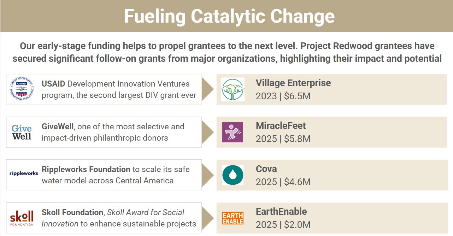Click the early-stage funding subtitle paragraph
The image size is (453, 236).
click(x=227, y=52)
